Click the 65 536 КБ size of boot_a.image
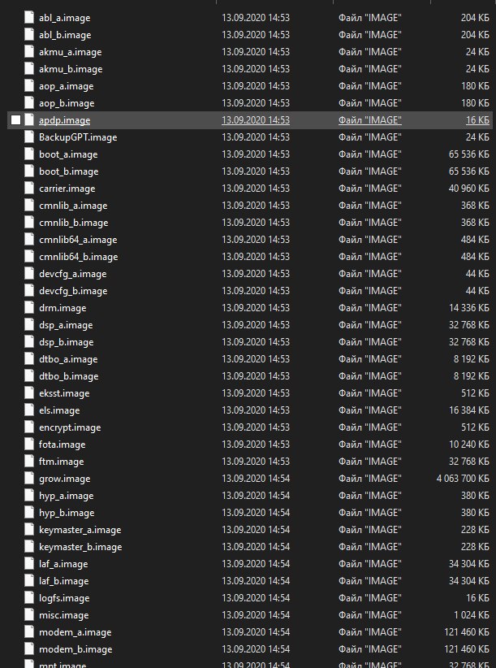 click(x=468, y=154)
